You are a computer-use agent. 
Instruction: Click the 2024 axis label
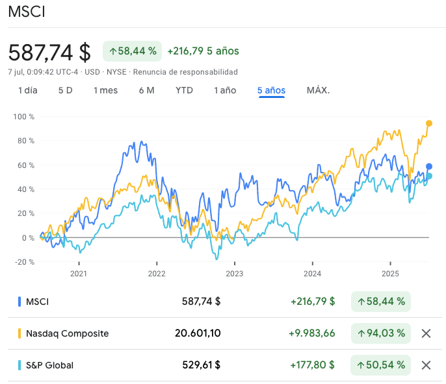point(312,274)
